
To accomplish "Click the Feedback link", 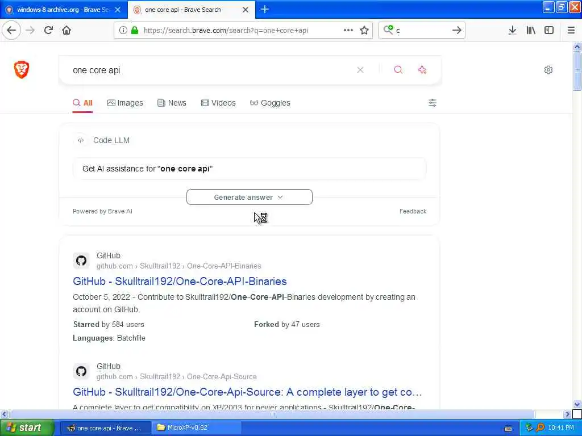I will point(413,211).
